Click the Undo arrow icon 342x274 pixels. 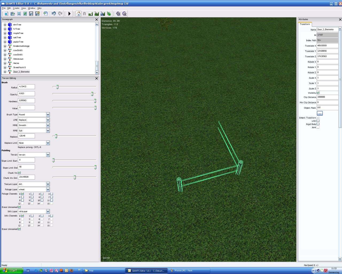(54, 14)
